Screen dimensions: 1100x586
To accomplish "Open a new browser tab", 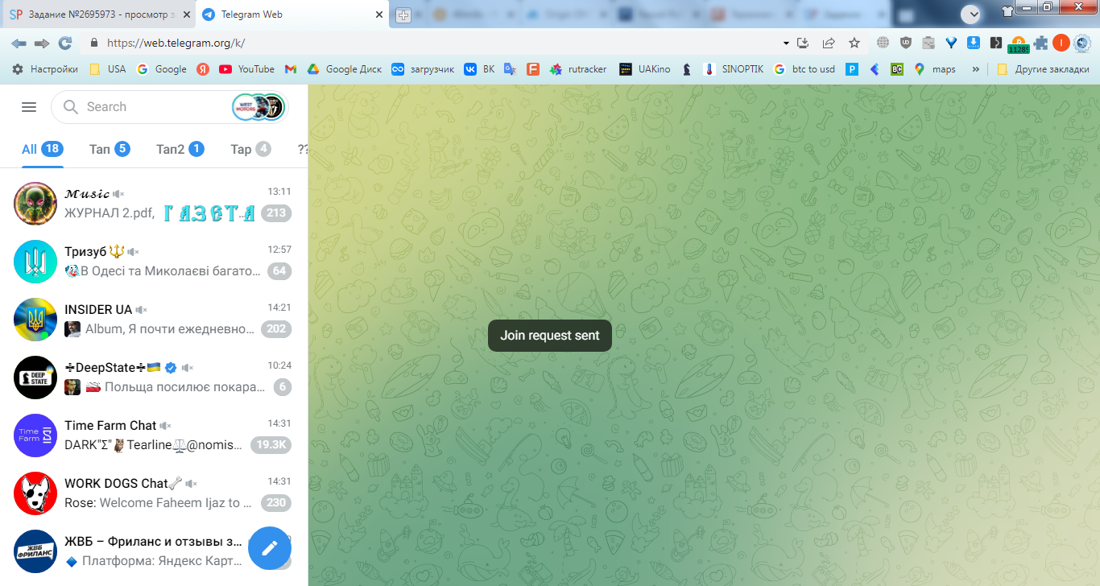I will [x=403, y=15].
